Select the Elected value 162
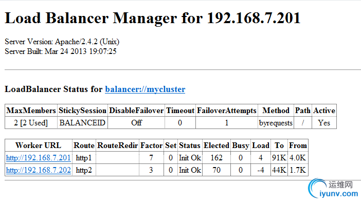The image size is (361, 202). 216,158
